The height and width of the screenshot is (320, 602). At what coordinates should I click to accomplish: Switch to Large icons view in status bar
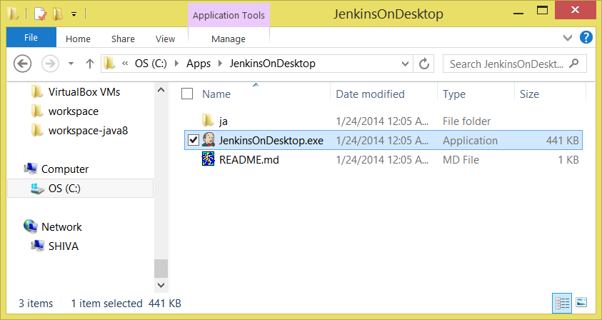[581, 303]
